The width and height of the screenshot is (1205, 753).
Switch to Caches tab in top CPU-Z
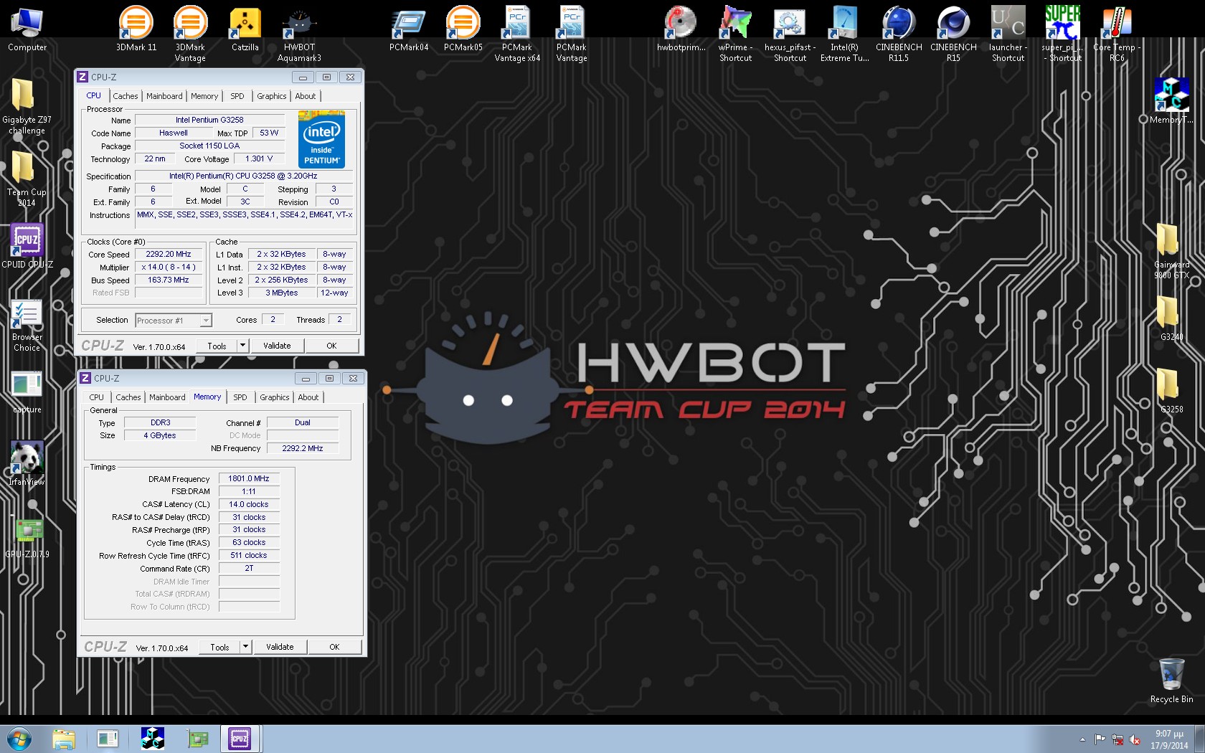(126, 96)
